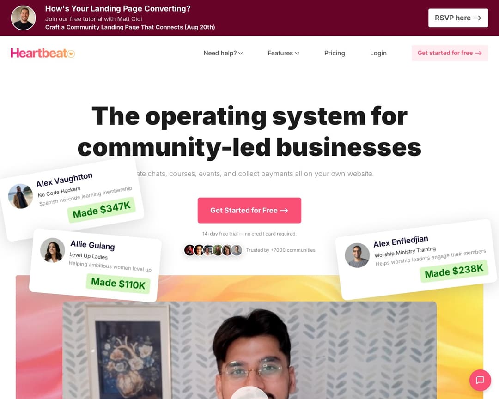Play the hero video thumbnail
The width and height of the screenshot is (499, 399).
(x=249, y=350)
